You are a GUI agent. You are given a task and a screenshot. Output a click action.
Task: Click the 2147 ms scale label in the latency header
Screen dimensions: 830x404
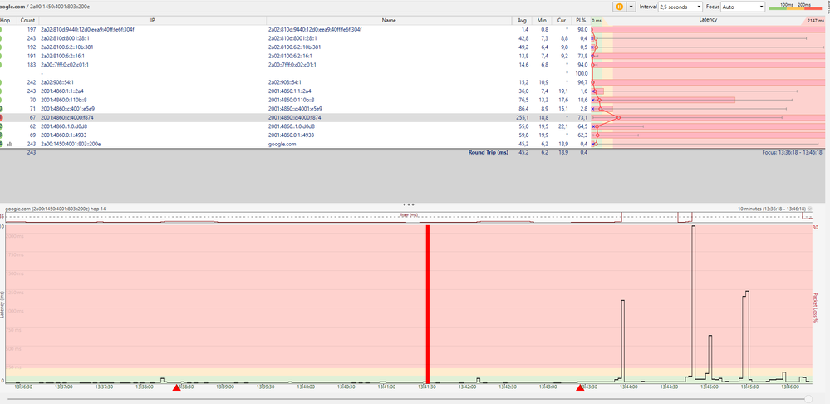click(816, 21)
